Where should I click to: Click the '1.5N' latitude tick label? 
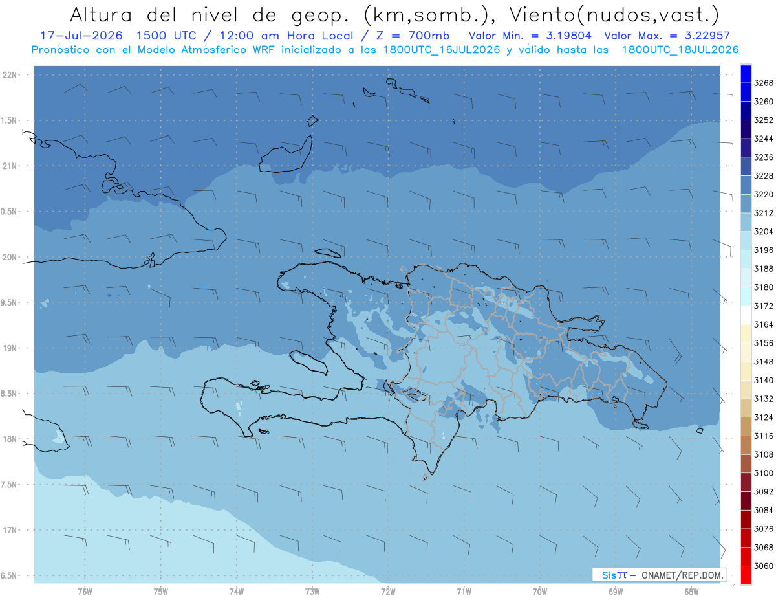coord(9,120)
